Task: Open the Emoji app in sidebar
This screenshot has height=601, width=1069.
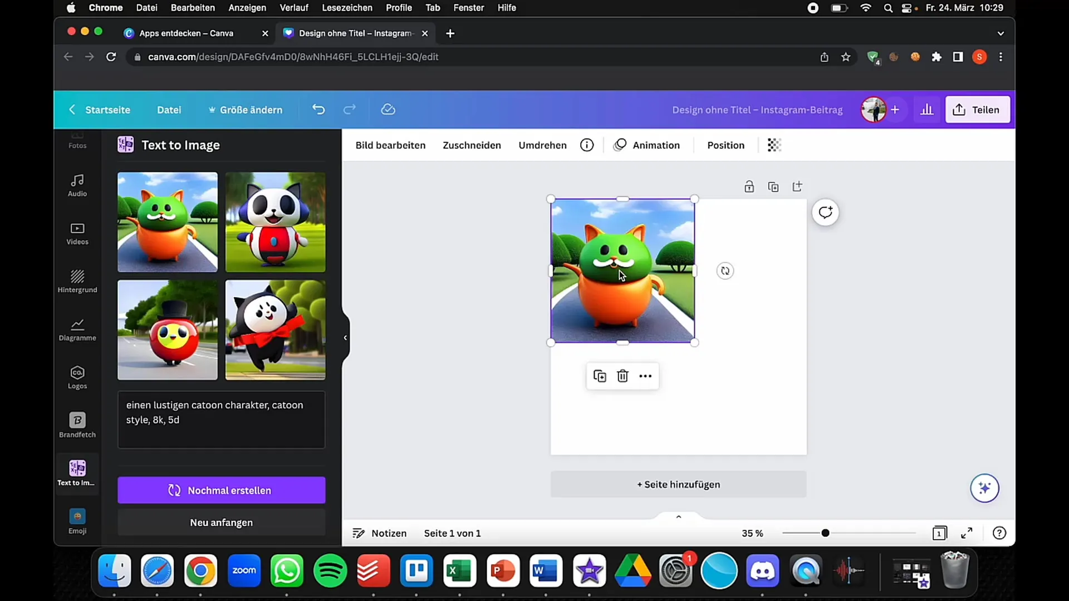Action: [x=77, y=521]
